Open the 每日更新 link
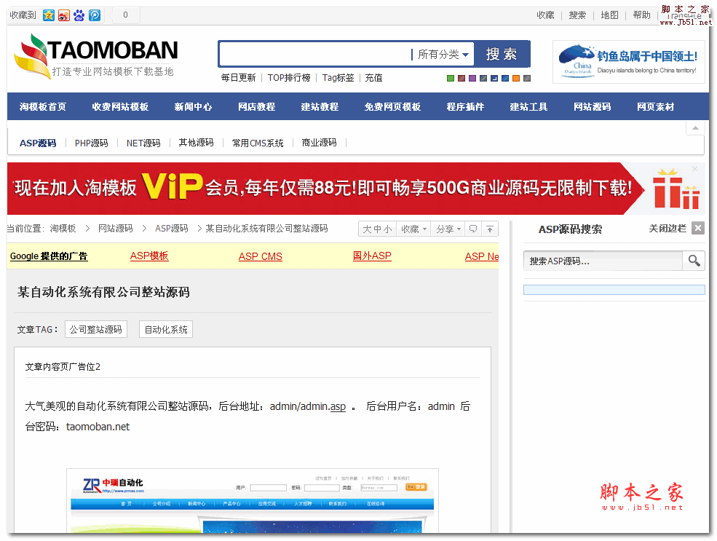 [x=238, y=78]
